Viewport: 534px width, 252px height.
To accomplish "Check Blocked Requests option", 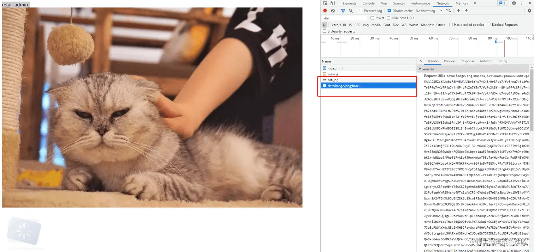I will pos(489,25).
